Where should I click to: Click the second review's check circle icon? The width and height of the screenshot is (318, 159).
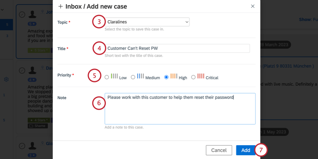click(22, 70)
